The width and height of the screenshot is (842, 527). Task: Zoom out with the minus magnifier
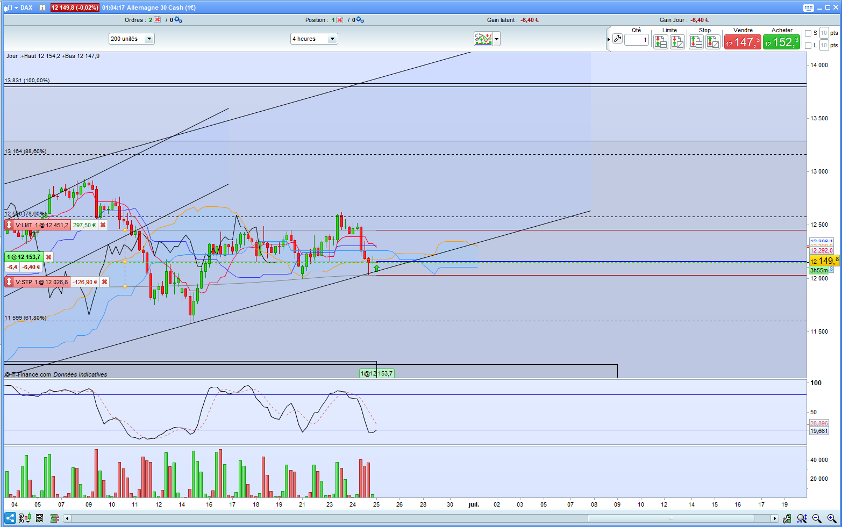[x=817, y=518]
